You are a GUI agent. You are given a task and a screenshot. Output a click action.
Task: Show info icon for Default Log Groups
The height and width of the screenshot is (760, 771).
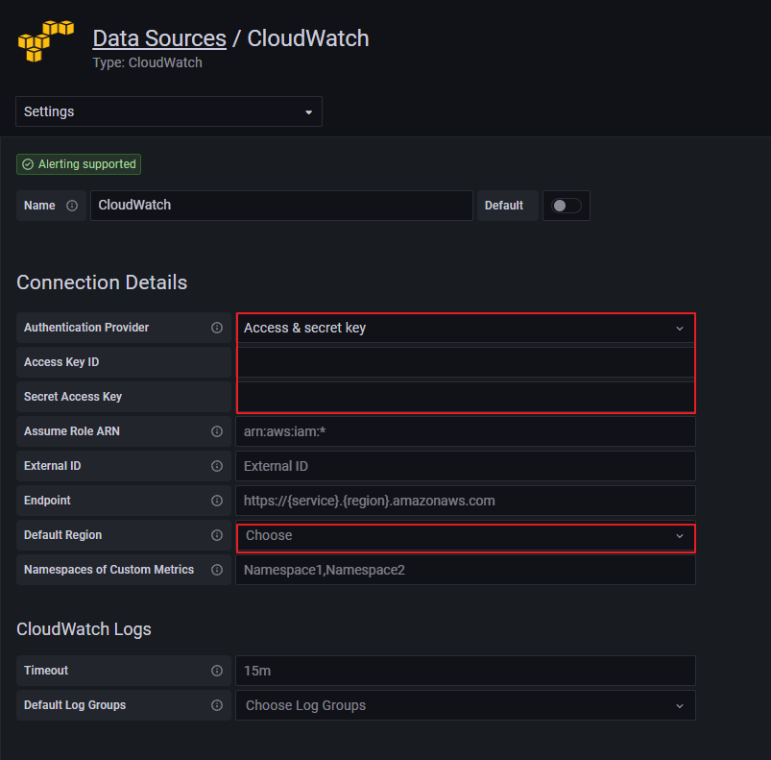[x=217, y=705]
